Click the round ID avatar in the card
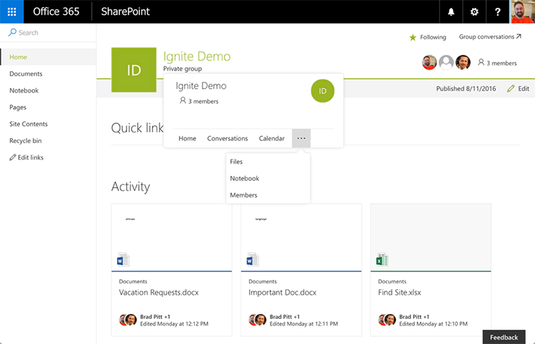Screen dimensions: 535x344 (322, 91)
